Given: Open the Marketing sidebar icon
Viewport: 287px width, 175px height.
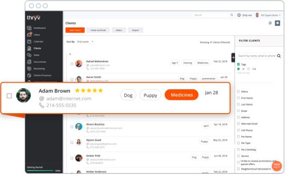Looking at the screenshot, I should [x=29, y=69].
